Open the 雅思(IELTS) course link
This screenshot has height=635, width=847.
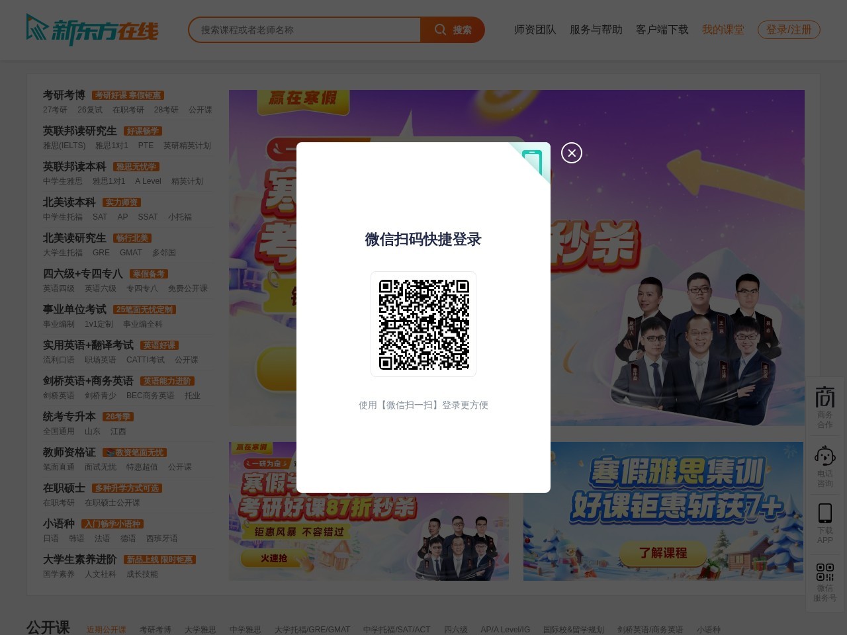64,146
